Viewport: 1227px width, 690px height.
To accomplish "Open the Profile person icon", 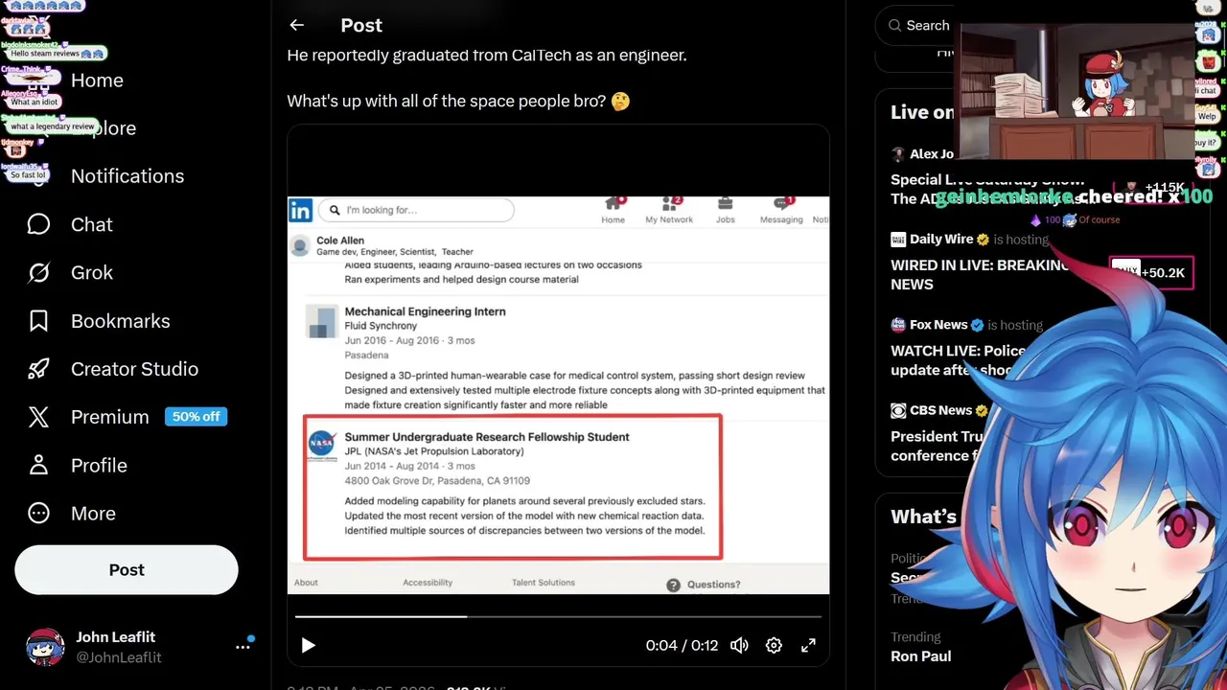I will [x=38, y=465].
